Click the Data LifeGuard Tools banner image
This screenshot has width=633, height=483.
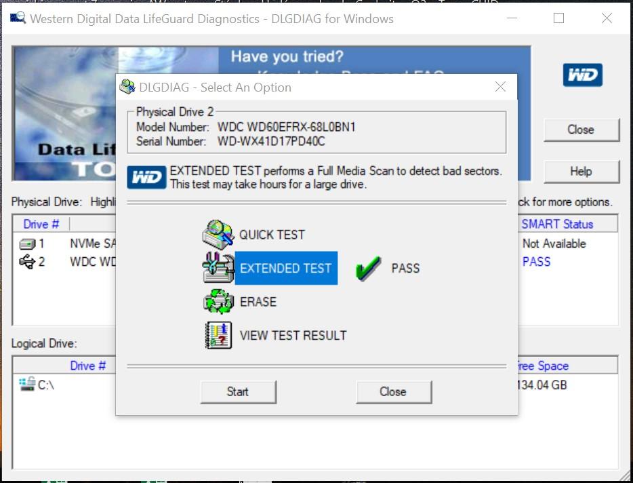click(64, 113)
